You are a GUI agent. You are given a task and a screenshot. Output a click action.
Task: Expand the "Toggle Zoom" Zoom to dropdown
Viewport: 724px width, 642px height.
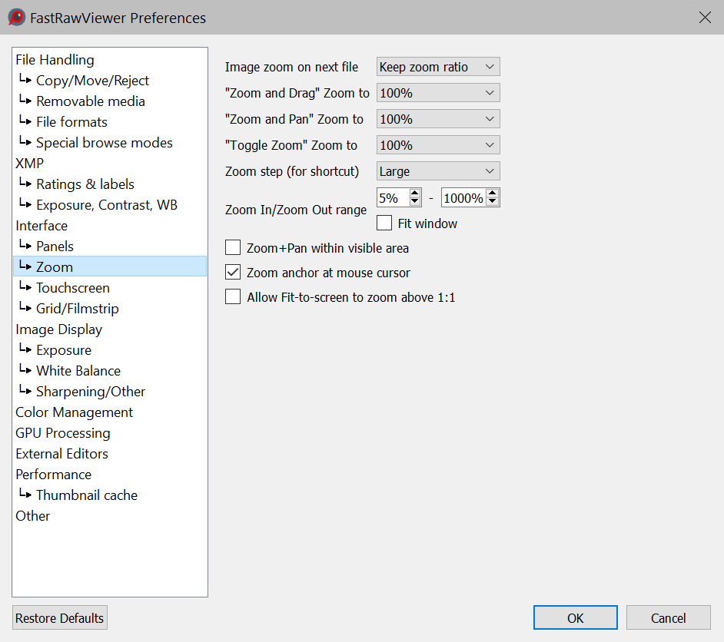[438, 145]
